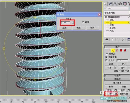Toggle 忽略背面 (Ignore Backfacing) checkbox
Screen dimensions: 130x103
pos(106,57)
